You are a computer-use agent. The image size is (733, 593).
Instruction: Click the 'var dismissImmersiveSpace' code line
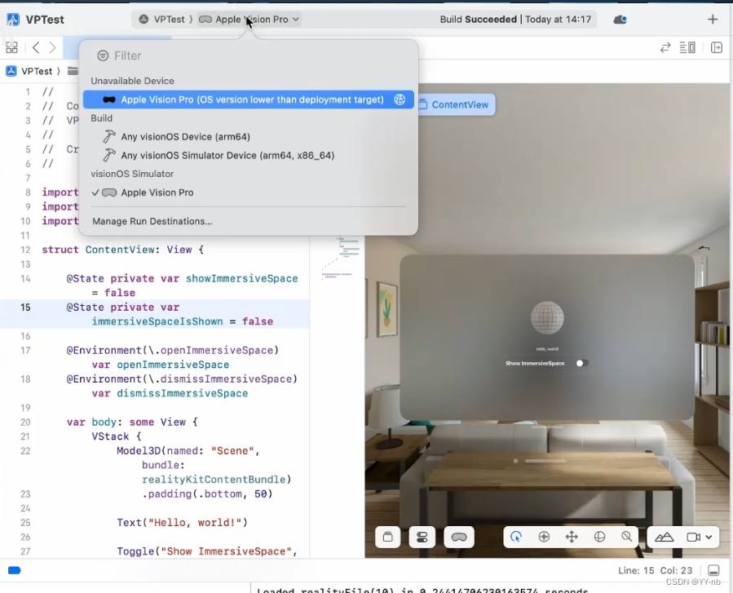(x=170, y=393)
